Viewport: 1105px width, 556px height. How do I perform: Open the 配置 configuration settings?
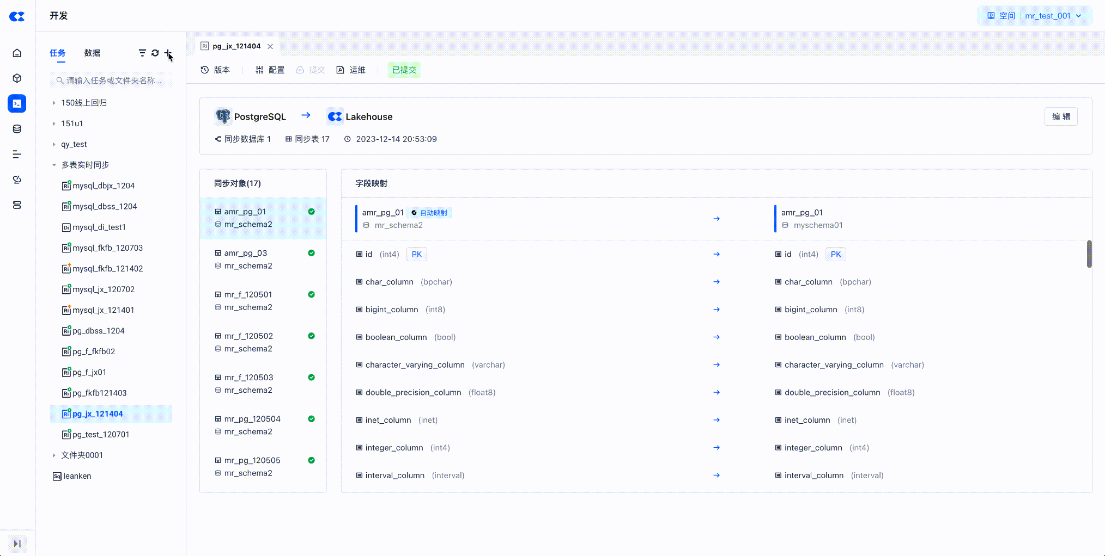[x=270, y=70]
